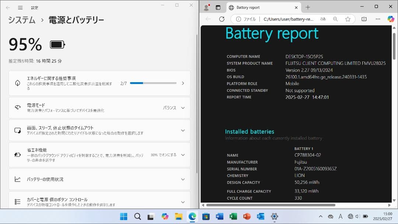Open split screen view in Edge
This screenshot has width=398, height=224.
363,19
